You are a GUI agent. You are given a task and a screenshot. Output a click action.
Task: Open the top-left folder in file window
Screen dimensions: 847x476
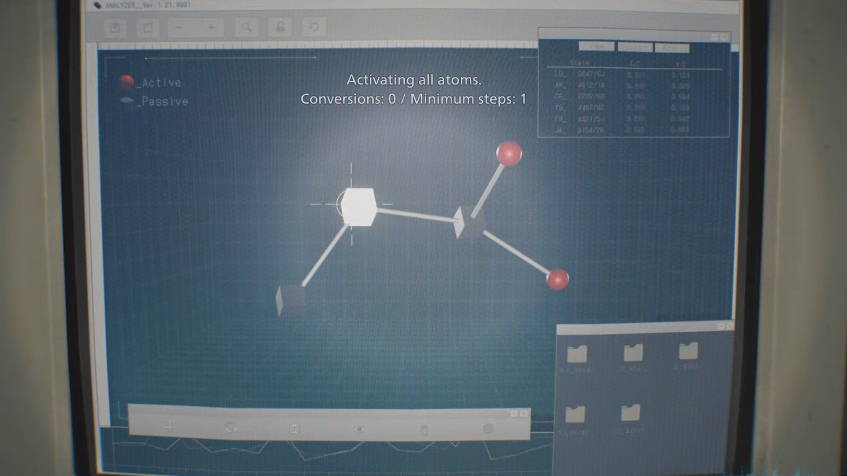click(577, 354)
